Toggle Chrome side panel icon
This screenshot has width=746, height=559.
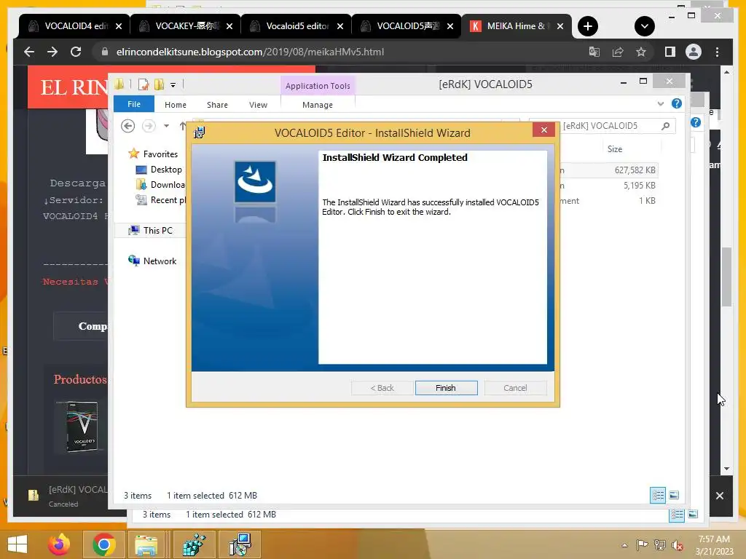click(x=670, y=52)
